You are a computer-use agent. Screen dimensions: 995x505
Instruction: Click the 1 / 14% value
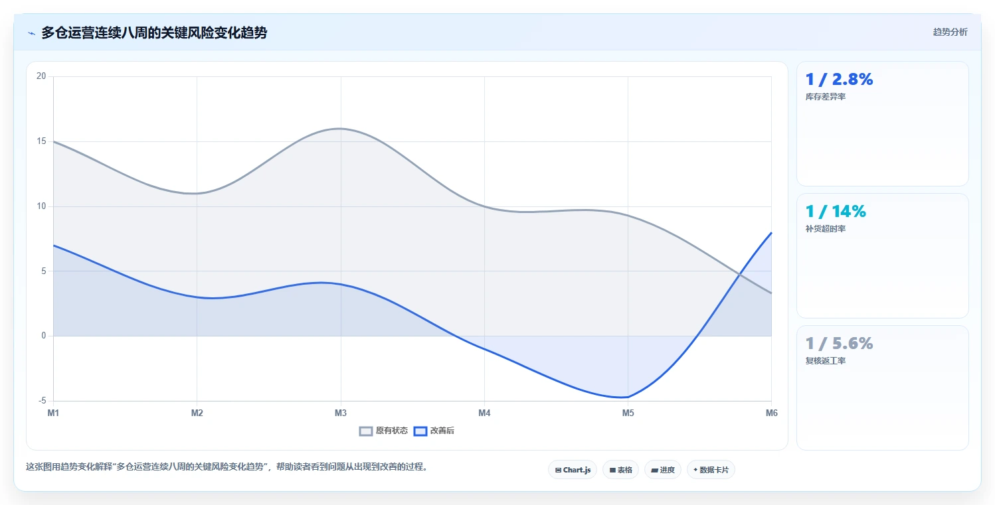point(836,212)
